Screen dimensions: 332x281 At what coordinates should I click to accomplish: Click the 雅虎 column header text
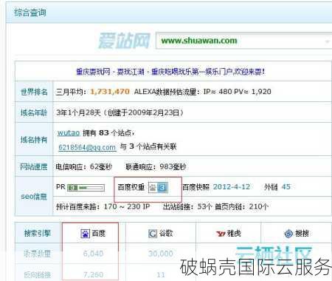tap(234, 233)
